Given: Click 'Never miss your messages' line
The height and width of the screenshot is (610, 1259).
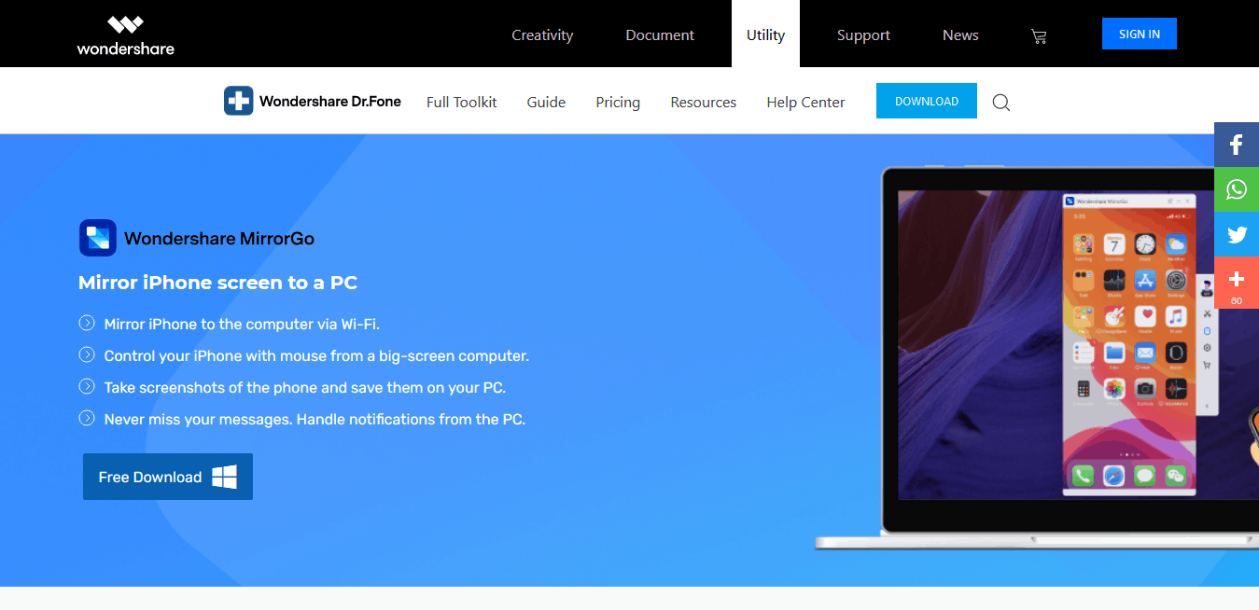Looking at the screenshot, I should click(x=315, y=420).
